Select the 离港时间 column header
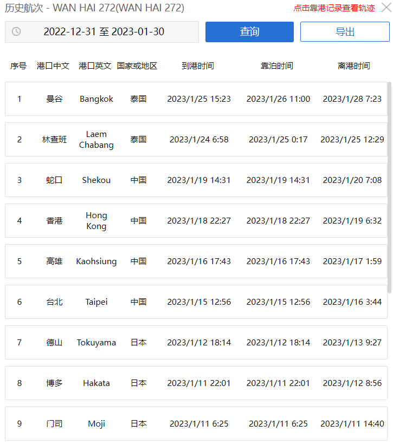 (353, 66)
